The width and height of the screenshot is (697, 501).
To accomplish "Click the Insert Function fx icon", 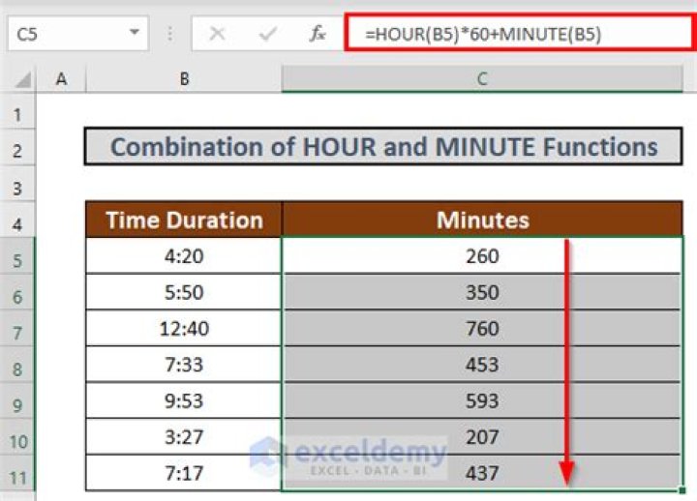I will click(317, 34).
